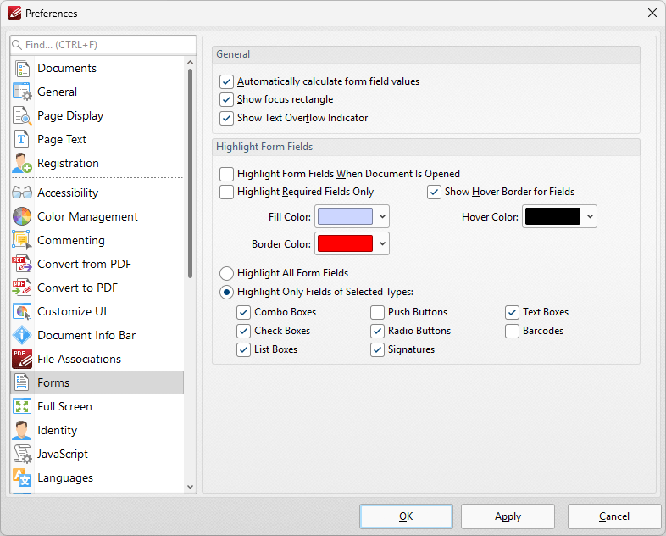666x536 pixels.
Task: Click the Registration user icon
Action: click(x=22, y=163)
